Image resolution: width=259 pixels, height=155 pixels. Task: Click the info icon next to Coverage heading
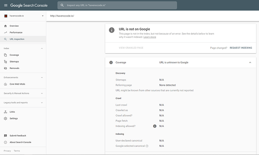click(111, 63)
